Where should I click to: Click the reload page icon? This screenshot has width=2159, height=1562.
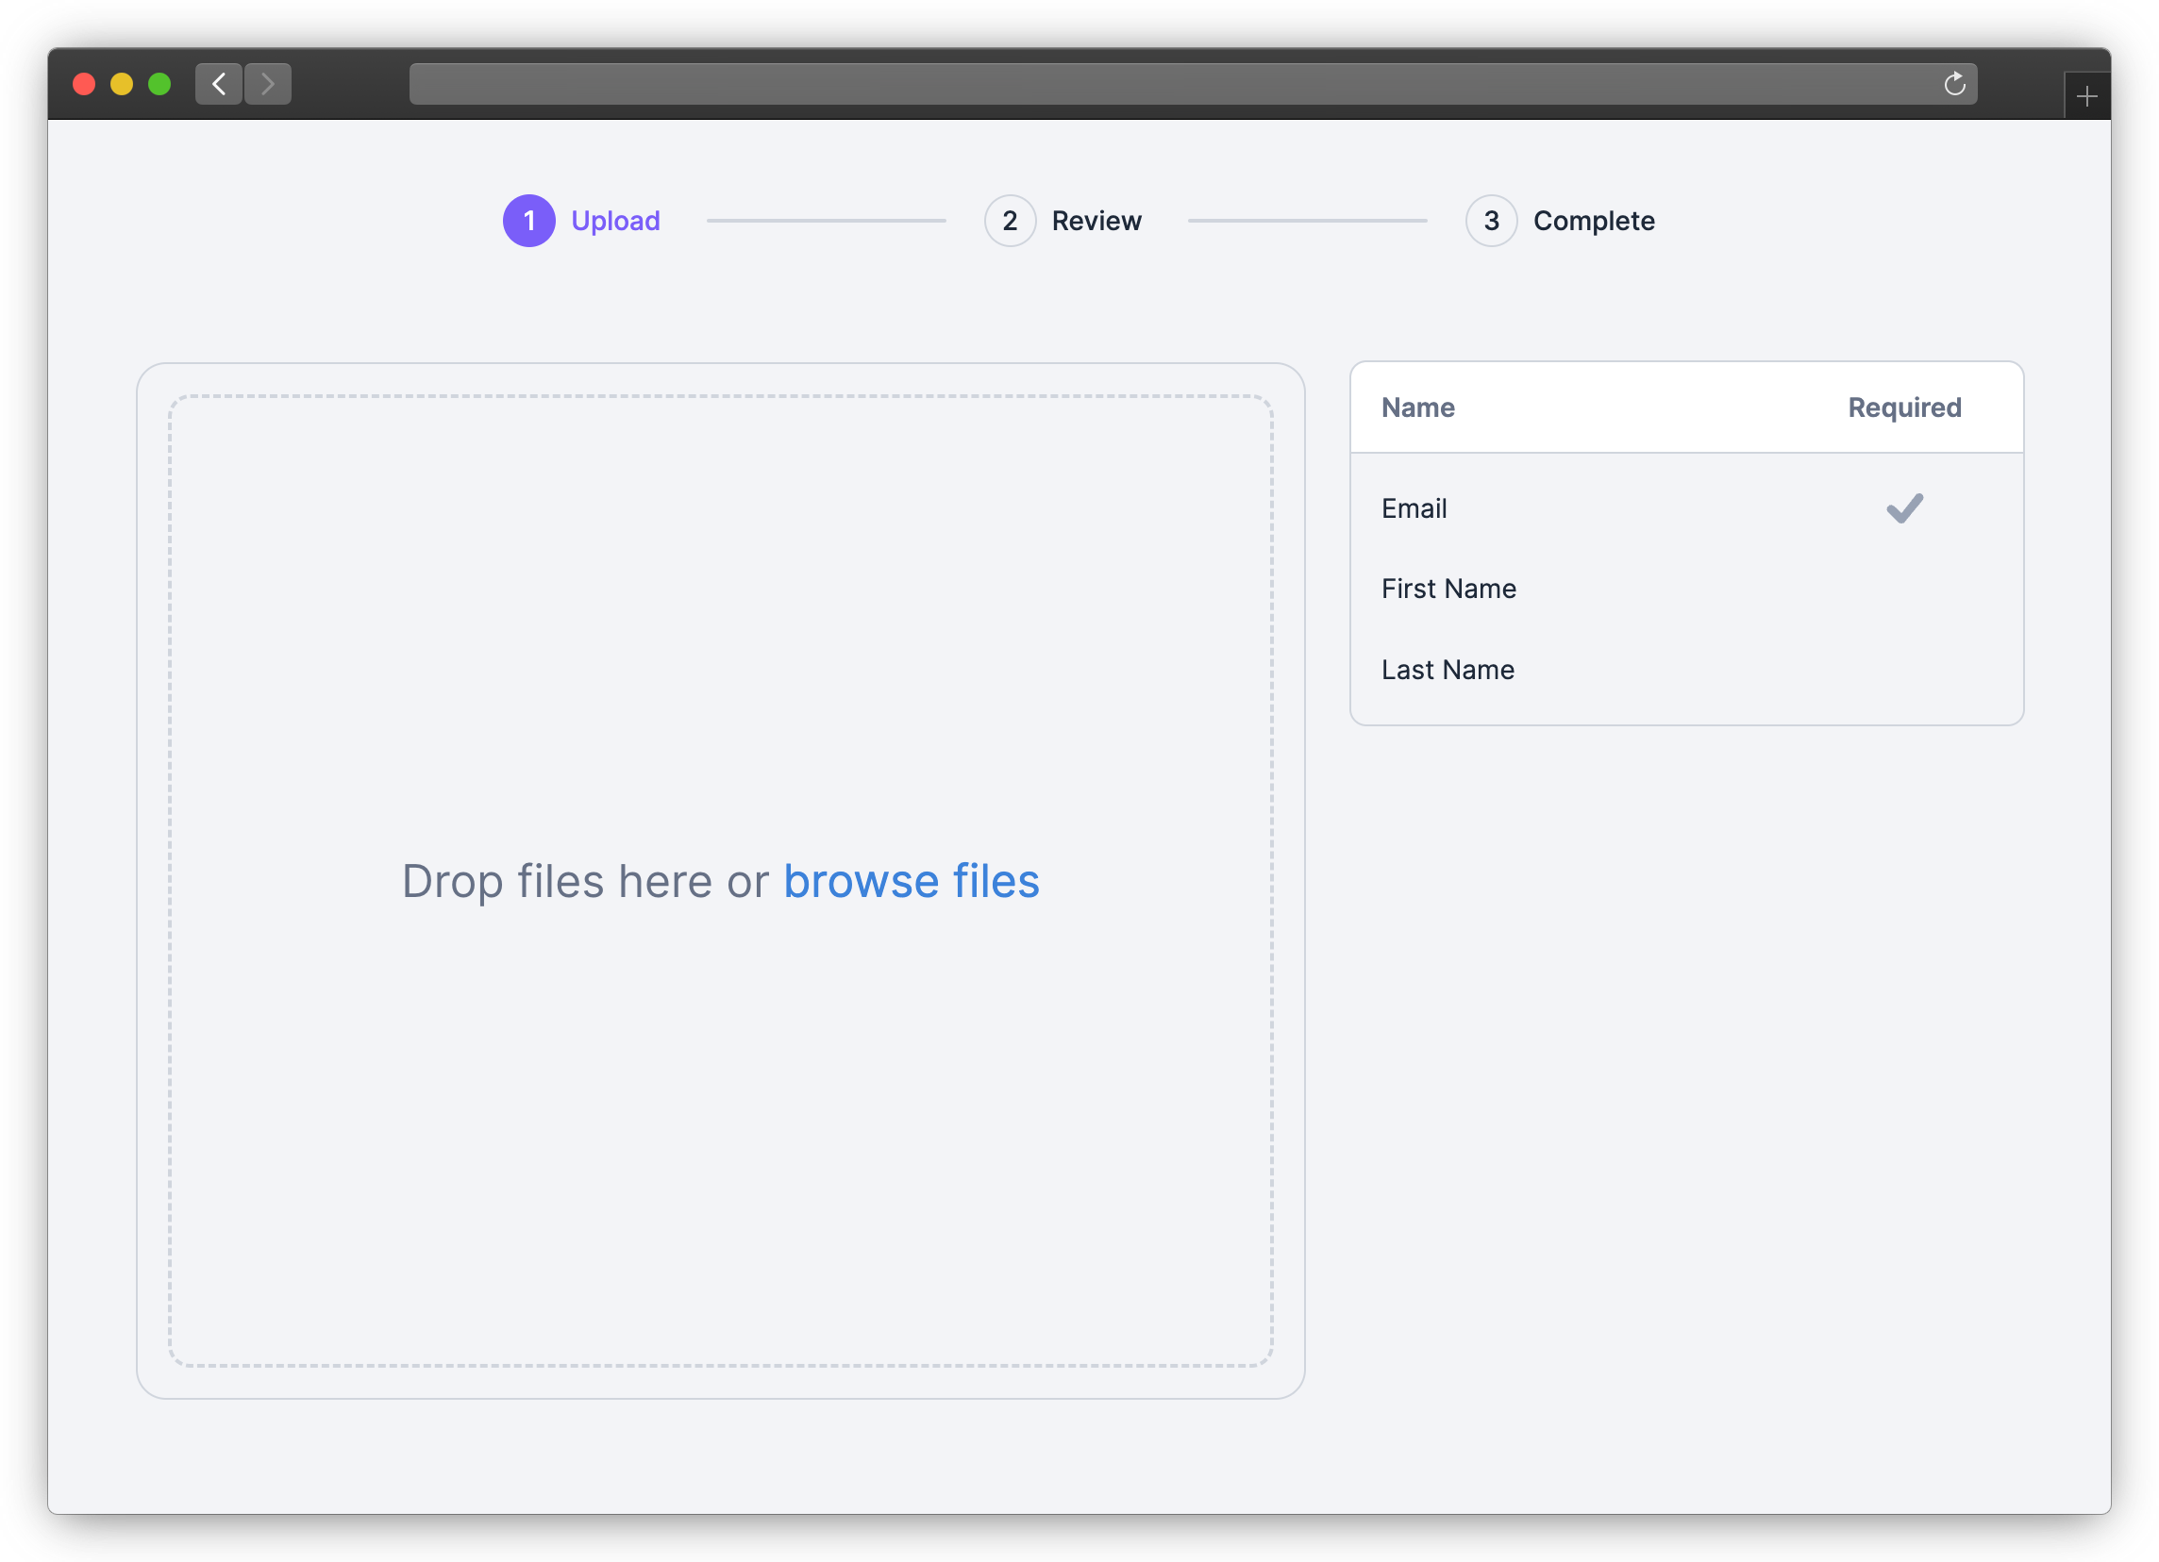coord(1954,84)
